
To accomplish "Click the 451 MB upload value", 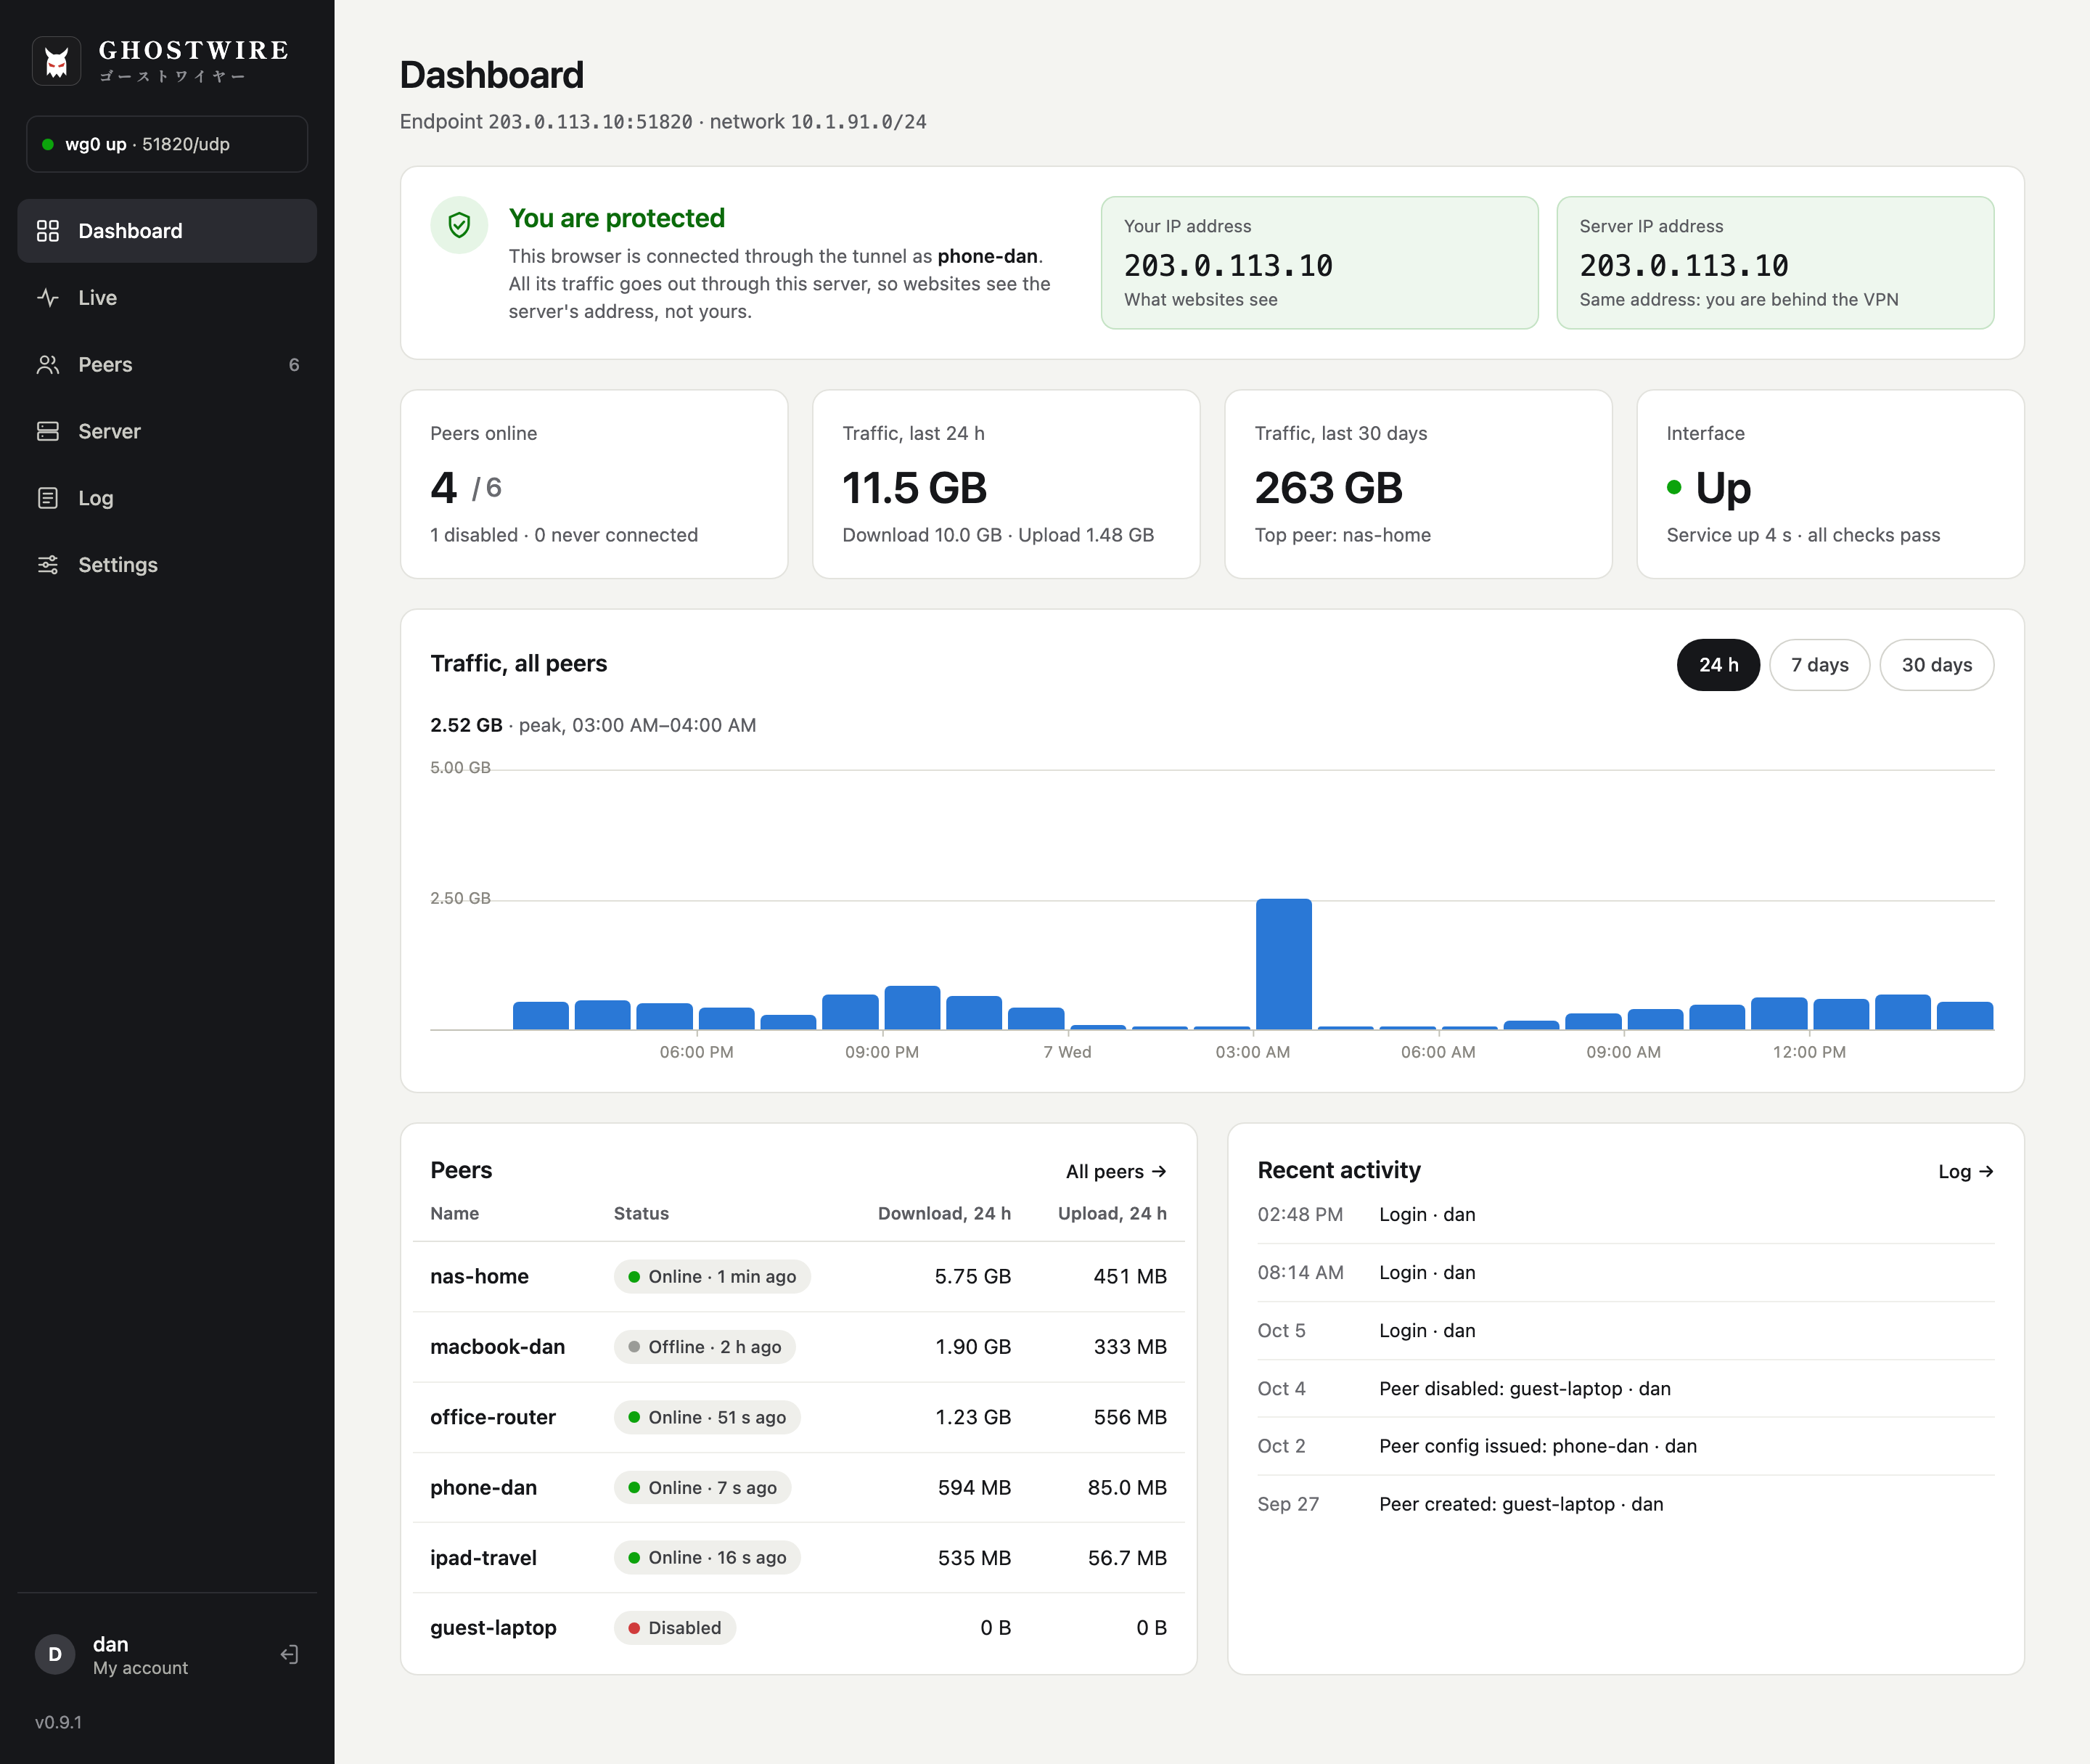I will click(x=1131, y=1276).
